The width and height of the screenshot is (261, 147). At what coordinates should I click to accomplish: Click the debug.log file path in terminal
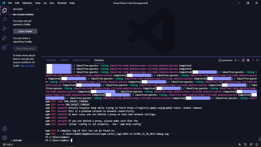116,134
